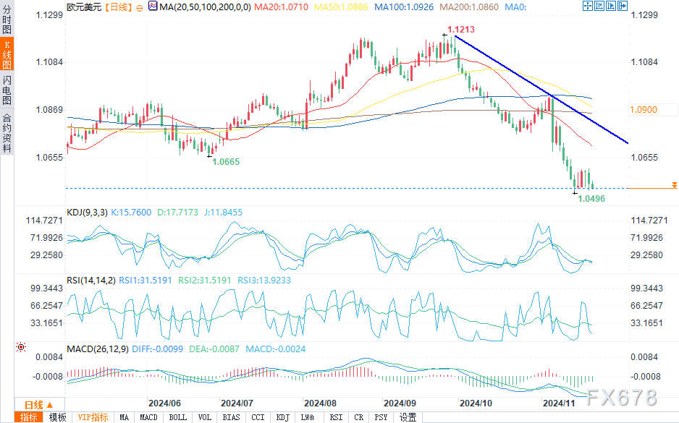
Task: Select the 模板 bottom tab
Action: coord(58,417)
